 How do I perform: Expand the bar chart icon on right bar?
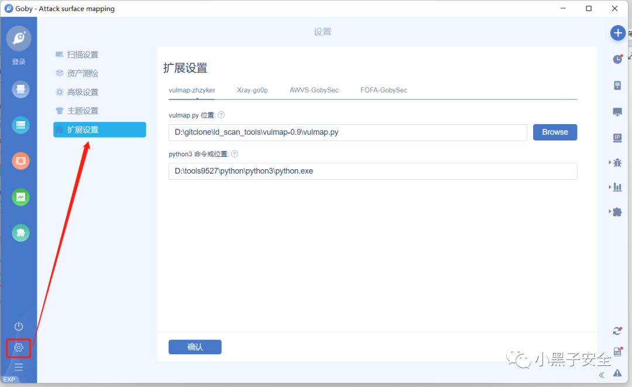coord(617,187)
